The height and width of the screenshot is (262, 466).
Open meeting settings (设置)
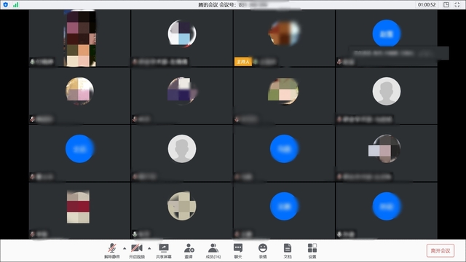tap(312, 251)
